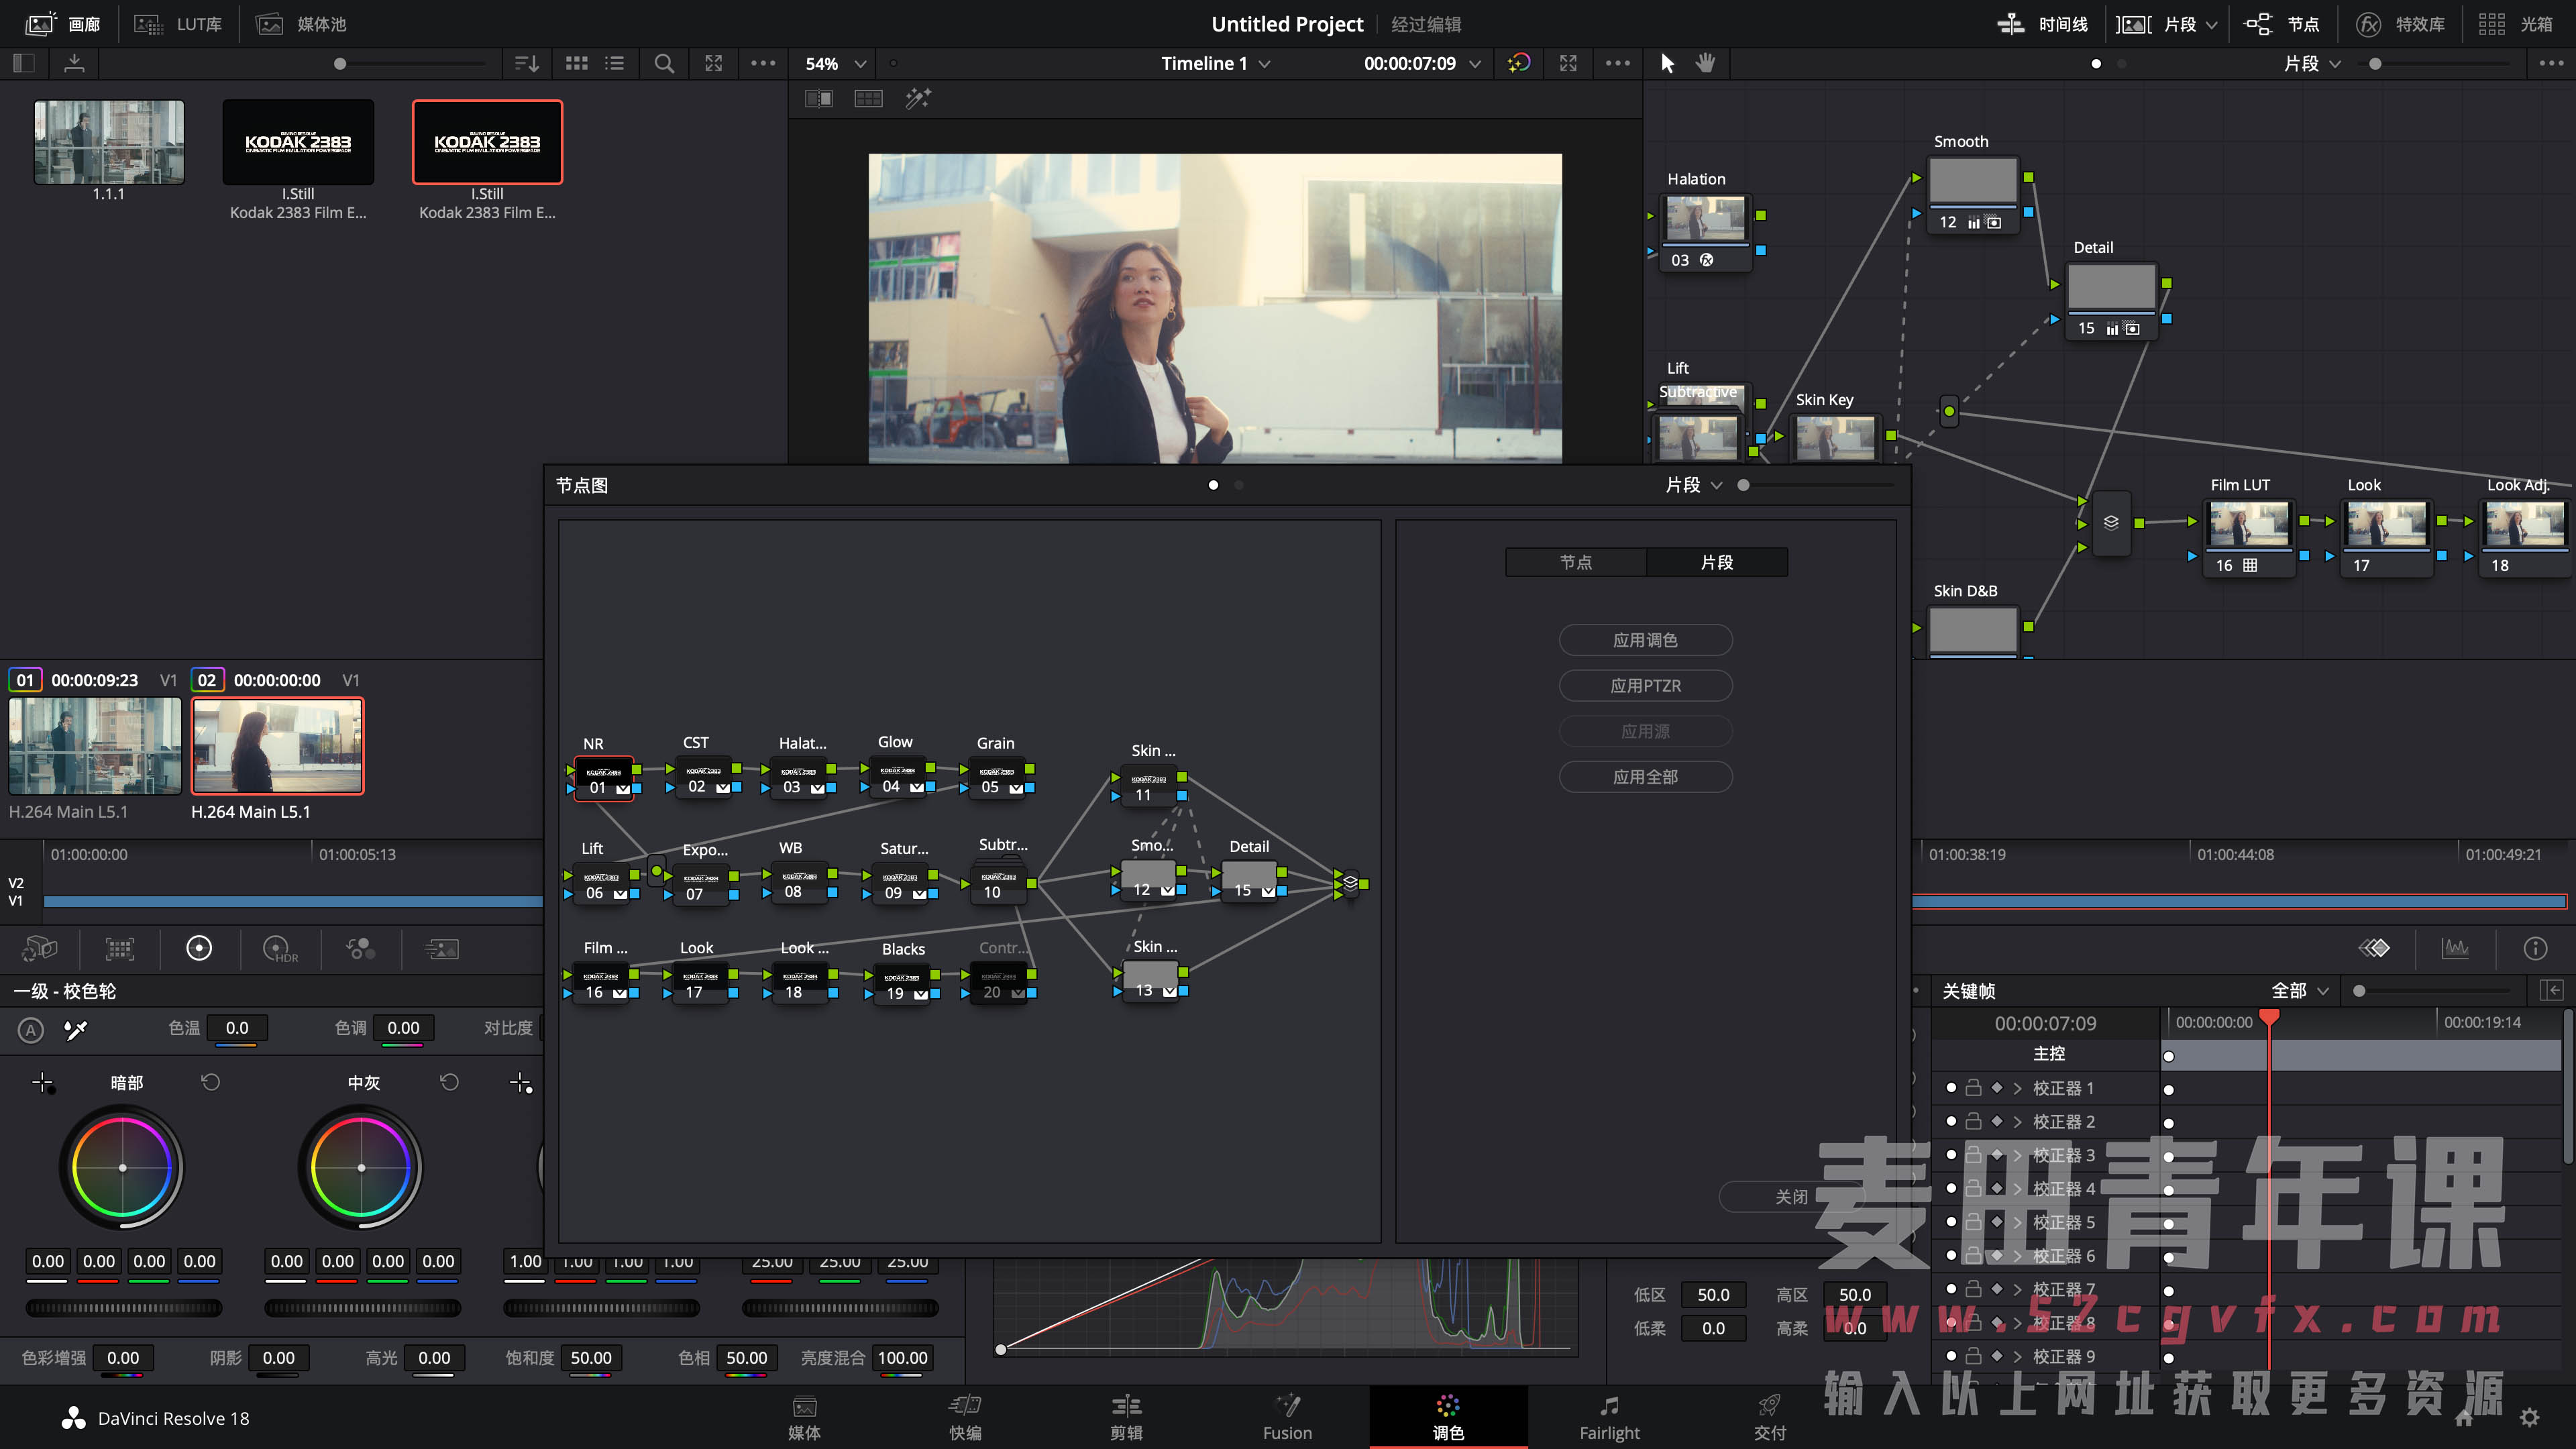Open the keyframes palette diamond icon
This screenshot has height=1449, width=2576.
(2375, 948)
